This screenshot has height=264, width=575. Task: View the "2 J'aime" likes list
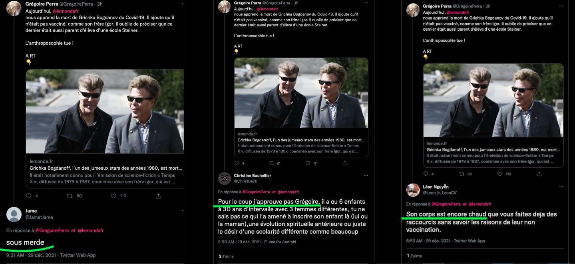[226, 256]
